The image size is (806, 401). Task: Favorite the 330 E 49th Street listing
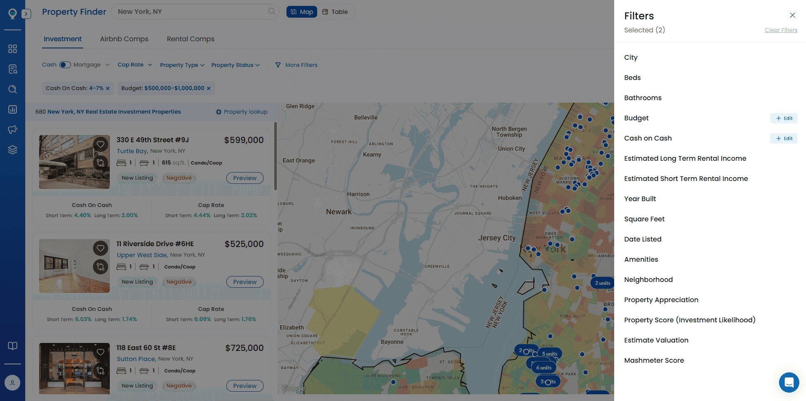(x=101, y=144)
